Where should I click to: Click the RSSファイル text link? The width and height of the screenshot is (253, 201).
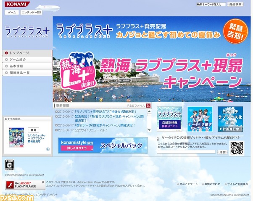point(136,106)
